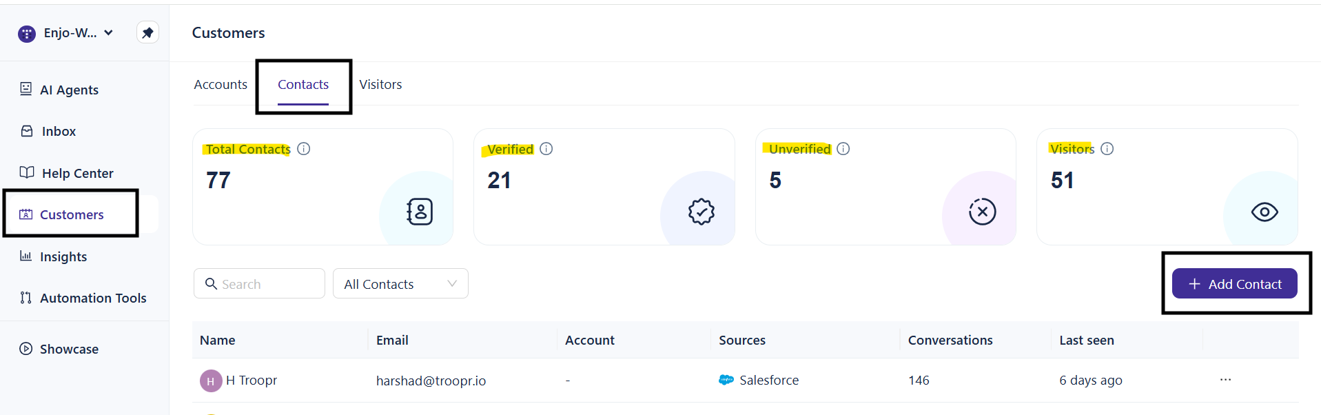1321x415 pixels.
Task: Pin the sidebar with the pin icon
Action: click(x=147, y=32)
